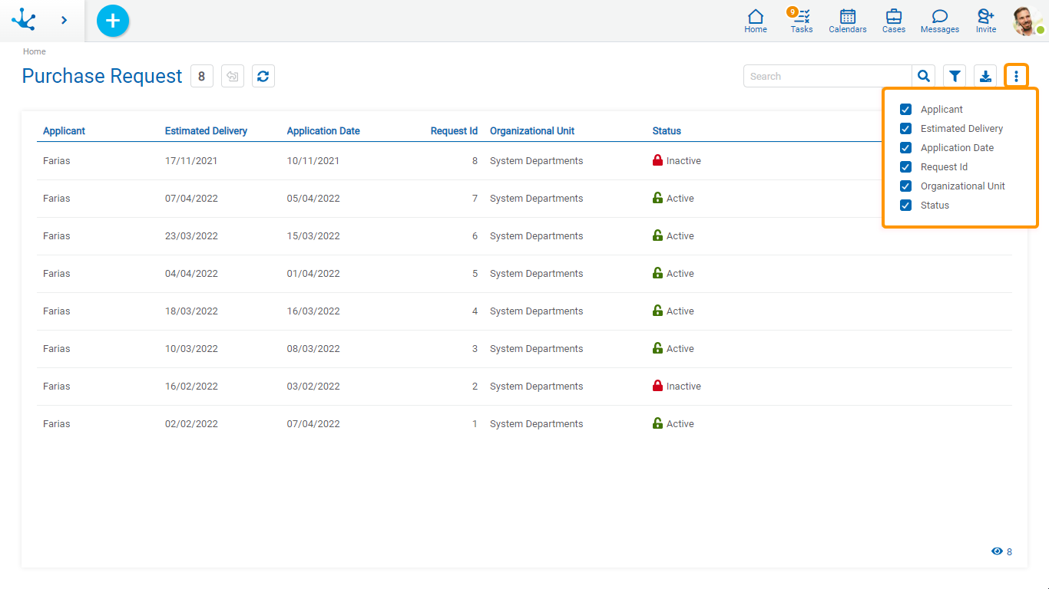Image resolution: width=1049 pixels, height=589 pixels.
Task: Click the Home breadcrumb link
Action: [x=34, y=51]
